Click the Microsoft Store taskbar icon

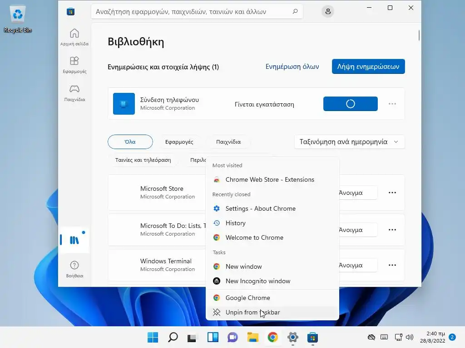point(312,337)
